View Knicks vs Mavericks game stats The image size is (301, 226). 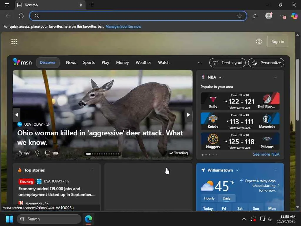240,128
